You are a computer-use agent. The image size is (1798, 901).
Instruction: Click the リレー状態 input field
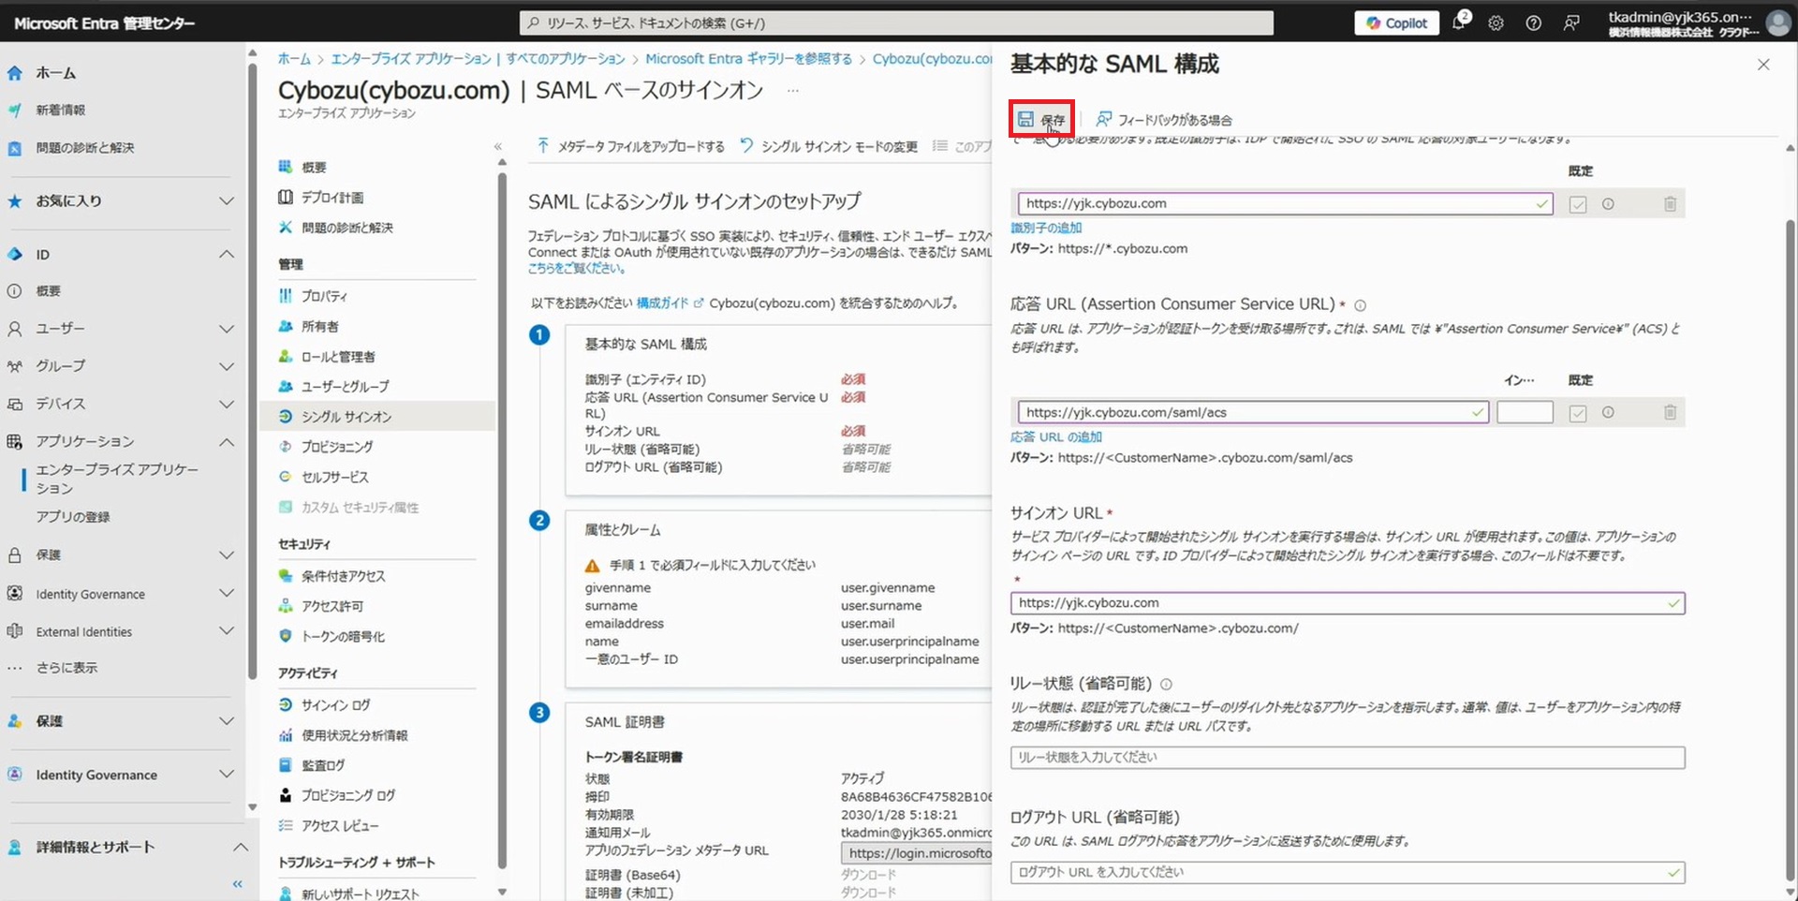click(x=1348, y=757)
